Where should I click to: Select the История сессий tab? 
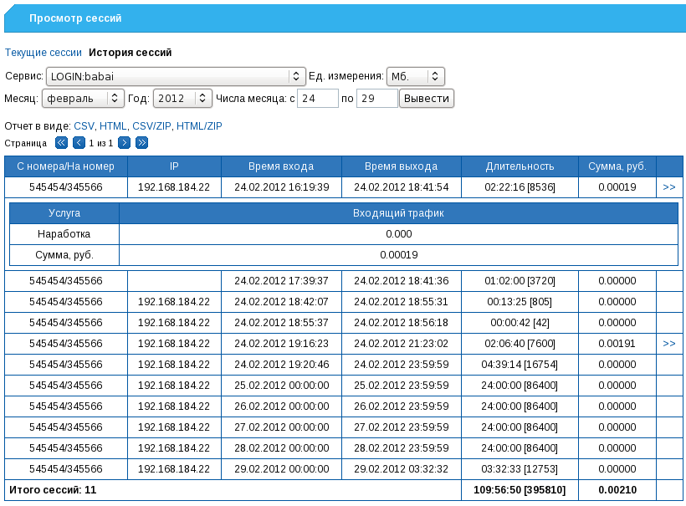click(x=131, y=52)
